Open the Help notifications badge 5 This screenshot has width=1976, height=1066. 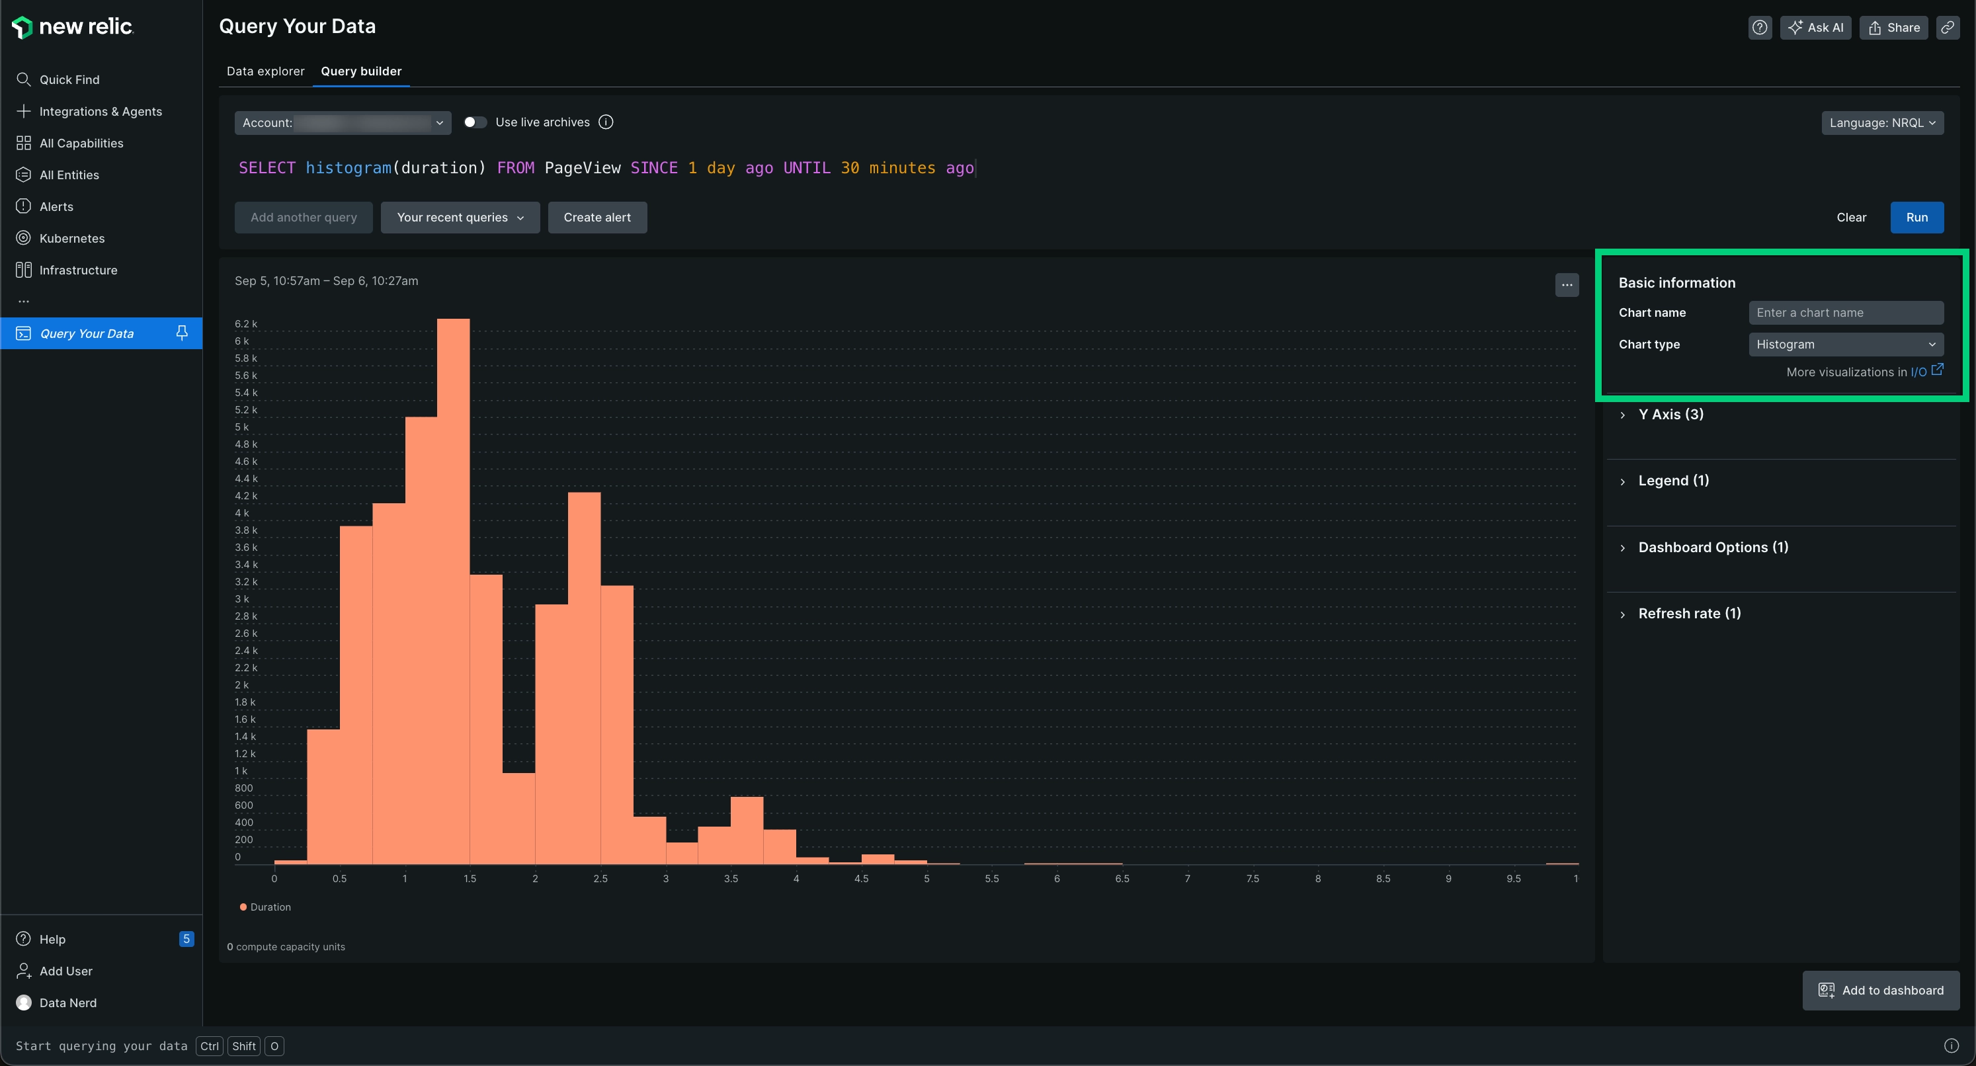coord(186,940)
